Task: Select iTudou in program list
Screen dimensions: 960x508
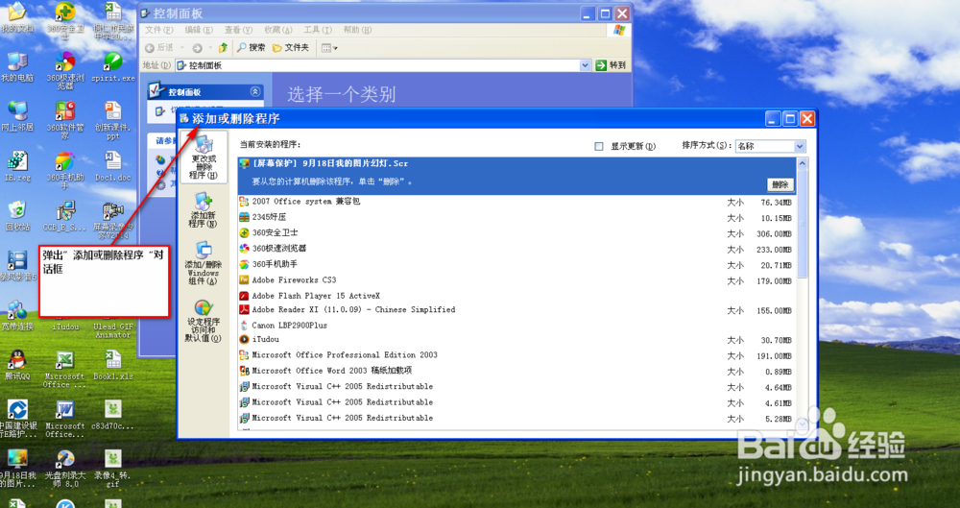Action: click(x=517, y=340)
